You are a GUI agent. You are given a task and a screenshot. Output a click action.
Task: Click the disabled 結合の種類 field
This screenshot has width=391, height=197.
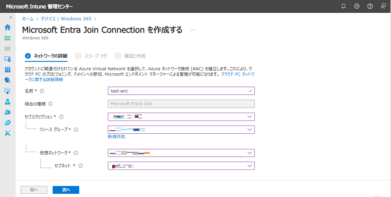click(x=181, y=104)
